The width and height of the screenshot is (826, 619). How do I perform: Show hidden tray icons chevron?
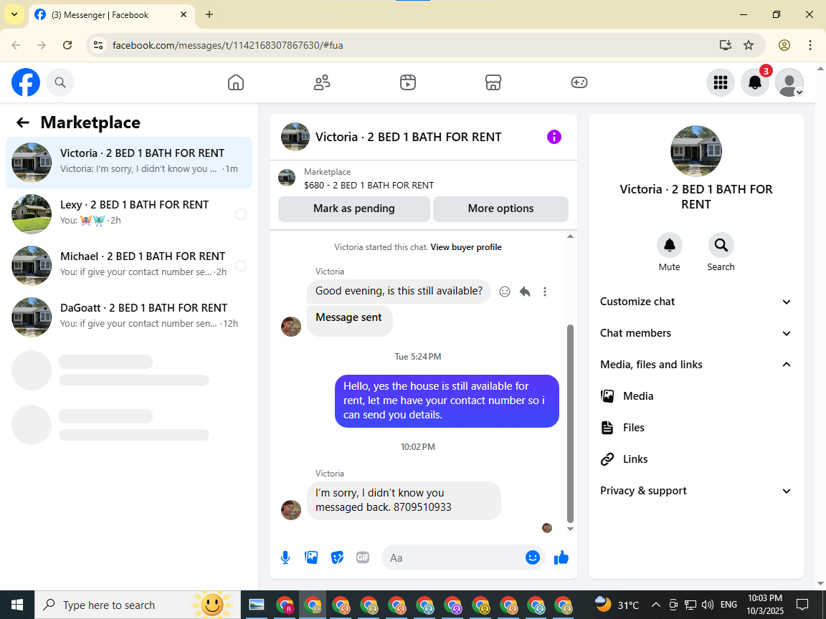(x=656, y=605)
